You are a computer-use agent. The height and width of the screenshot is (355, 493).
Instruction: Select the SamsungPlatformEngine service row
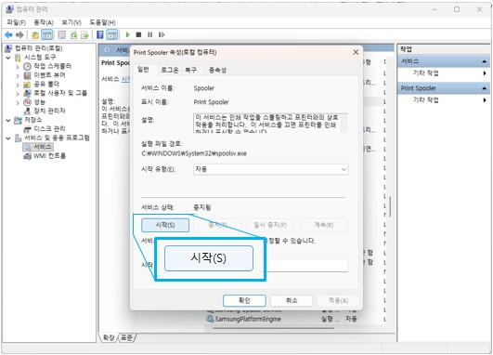248,319
